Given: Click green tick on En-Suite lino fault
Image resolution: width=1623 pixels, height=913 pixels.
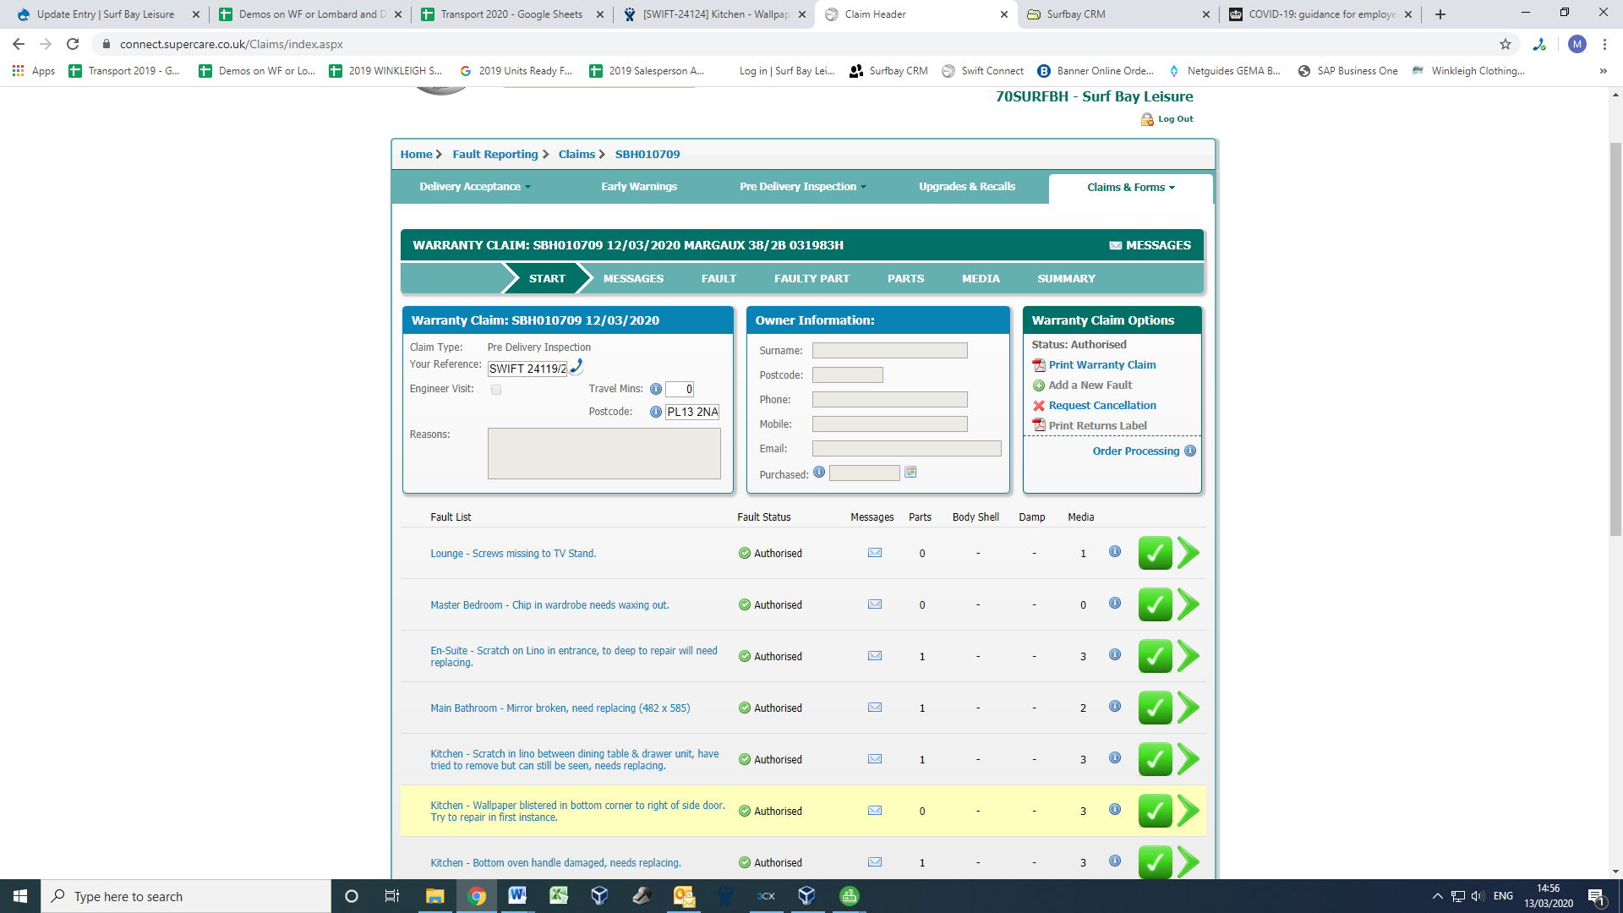Looking at the screenshot, I should tap(1155, 656).
